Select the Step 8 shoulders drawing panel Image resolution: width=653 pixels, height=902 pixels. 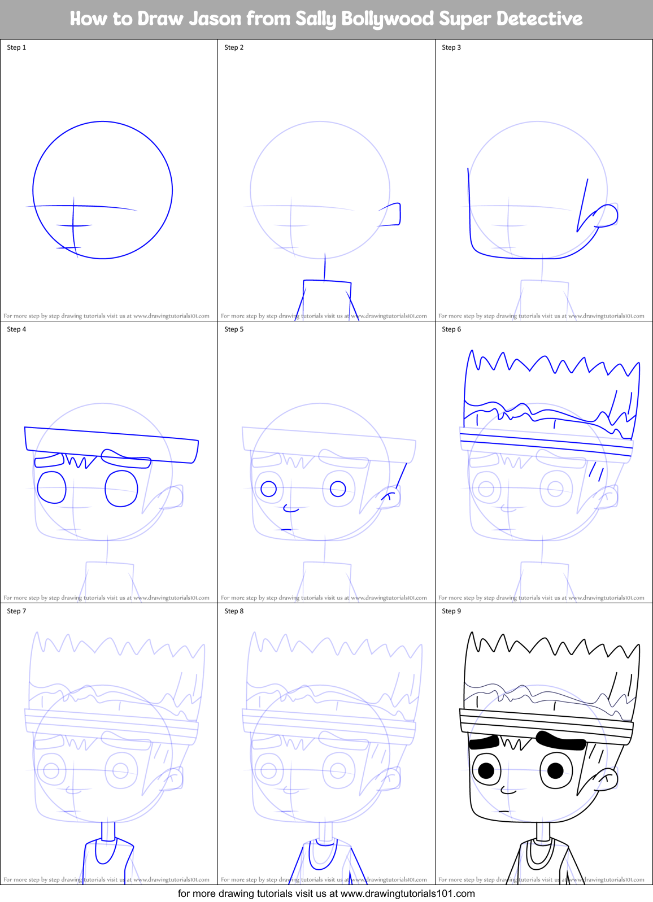click(x=327, y=744)
